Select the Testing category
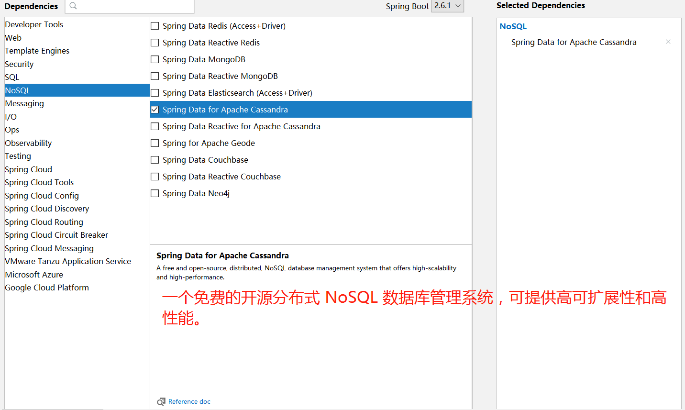The width and height of the screenshot is (685, 410). 18,155
